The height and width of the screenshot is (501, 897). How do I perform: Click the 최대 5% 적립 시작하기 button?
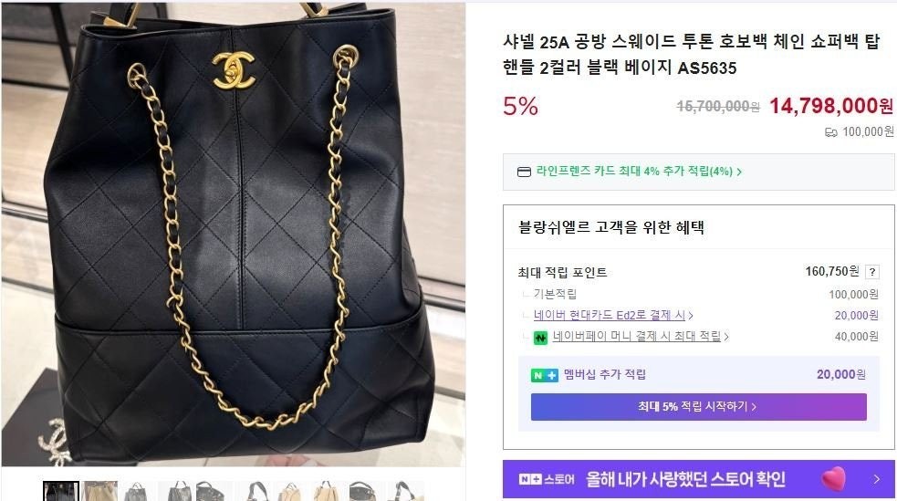point(698,407)
